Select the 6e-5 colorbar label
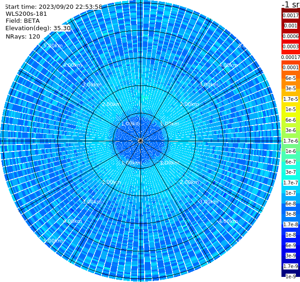Viewport: 300px width, 282px height. [x=291, y=78]
